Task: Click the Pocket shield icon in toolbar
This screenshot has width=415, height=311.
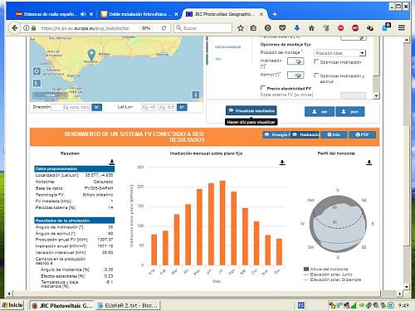Action: [282, 28]
